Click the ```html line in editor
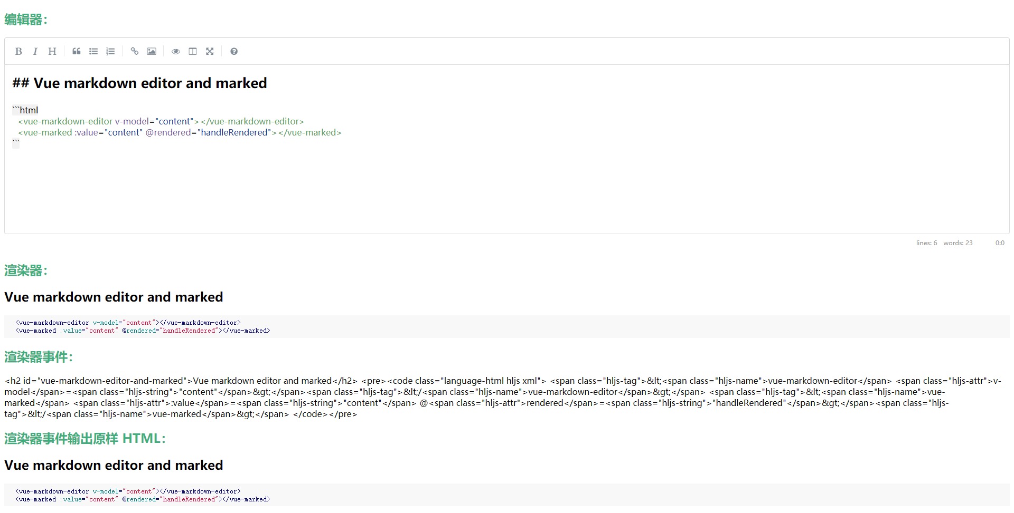Viewport: 1014px width, 513px height. coord(25,110)
